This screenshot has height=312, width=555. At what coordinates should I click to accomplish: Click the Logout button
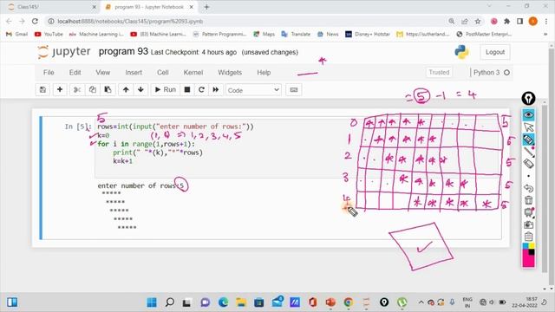(x=495, y=52)
